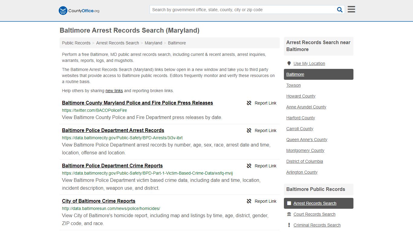Open the twitter.com/BACOPoliceFire URL
Screen dimensions: 413x232
click(x=94, y=110)
